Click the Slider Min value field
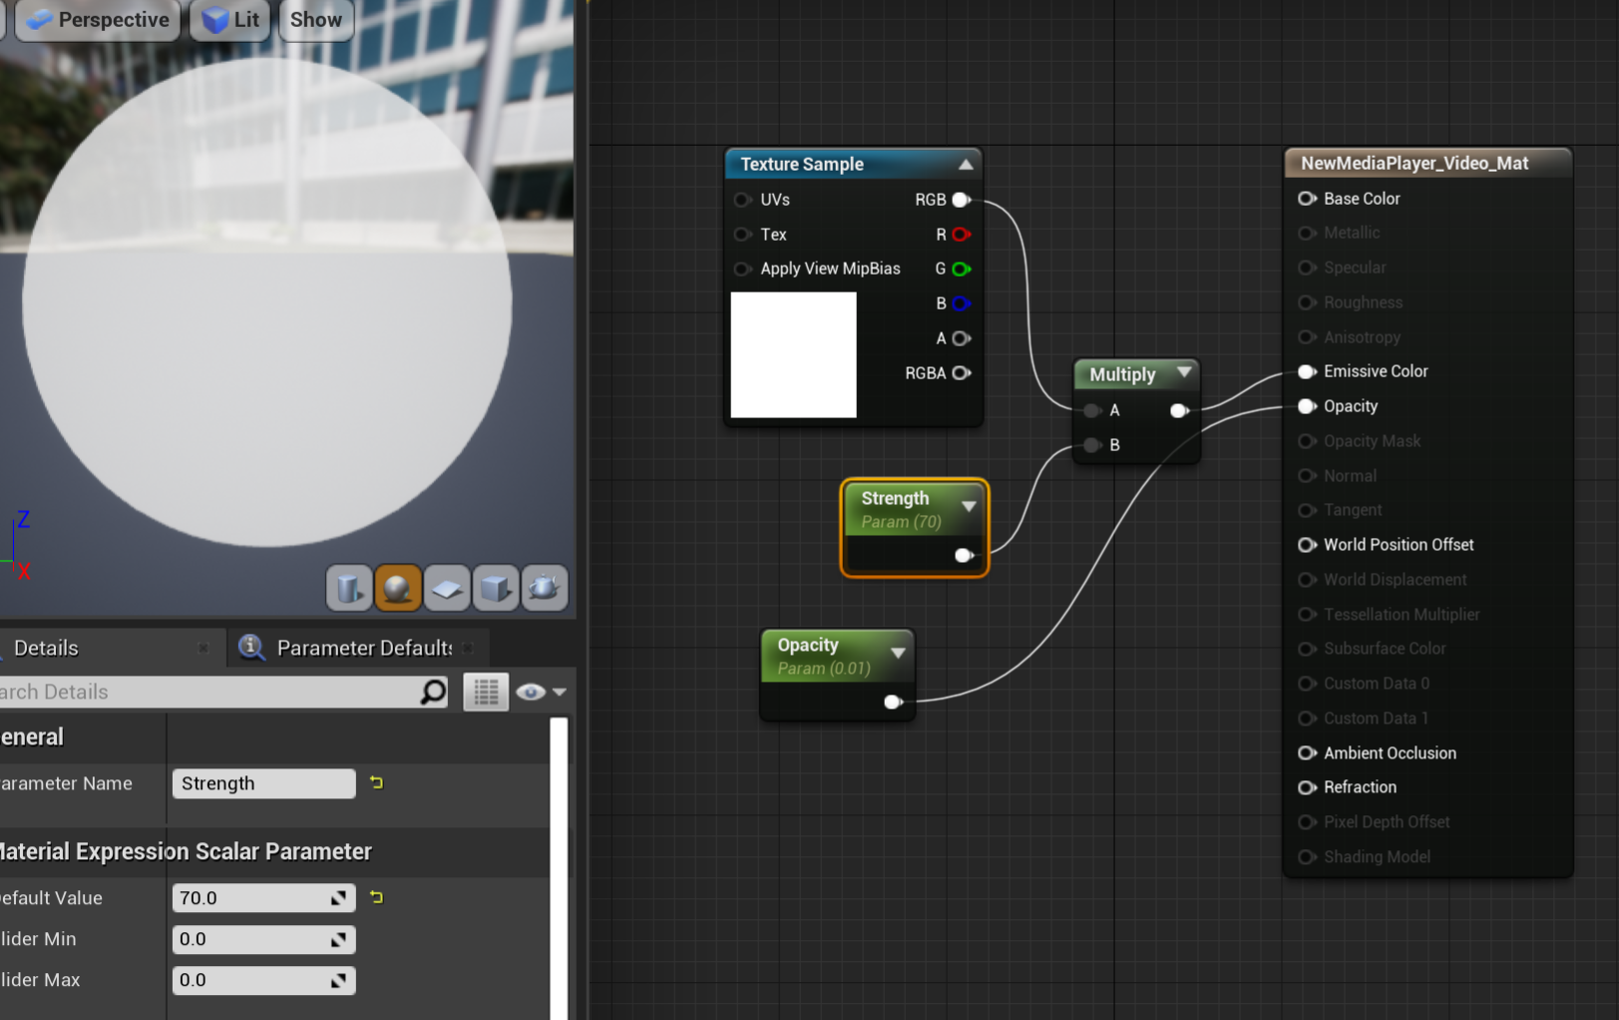This screenshot has width=1619, height=1020. pyautogui.click(x=263, y=939)
